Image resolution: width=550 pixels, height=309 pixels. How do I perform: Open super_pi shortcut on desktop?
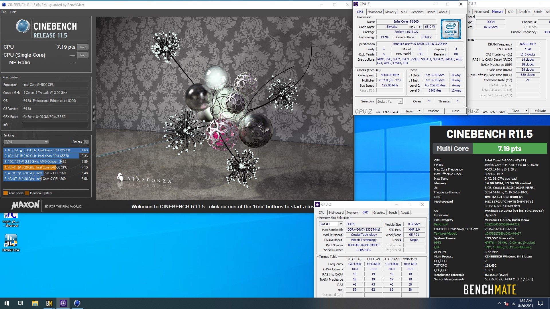click(11, 220)
